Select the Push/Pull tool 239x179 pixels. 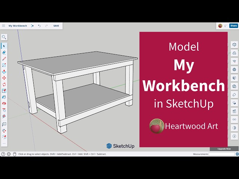point(4,72)
